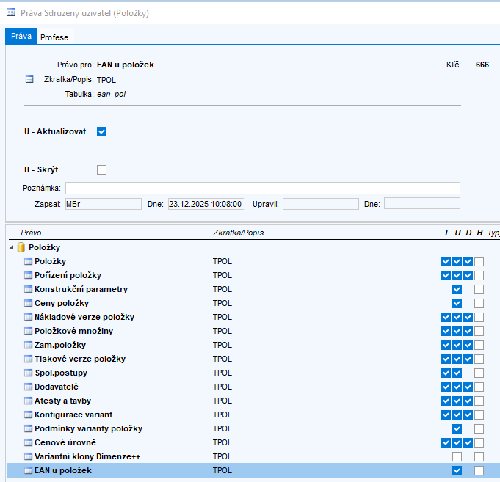Toggle the H checkbox in Ceny položky row

click(x=479, y=304)
